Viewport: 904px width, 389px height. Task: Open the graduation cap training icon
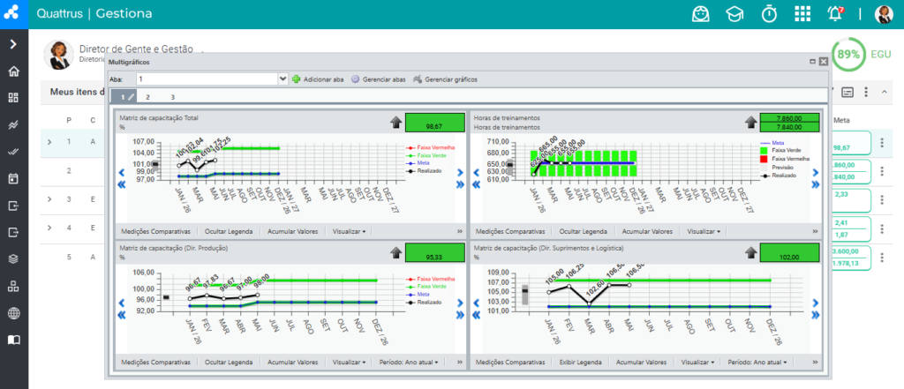[734, 14]
